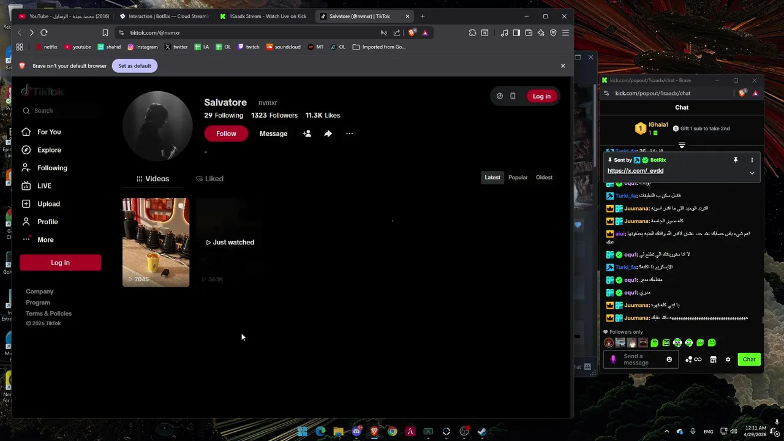Click green Chat send button

point(749,360)
